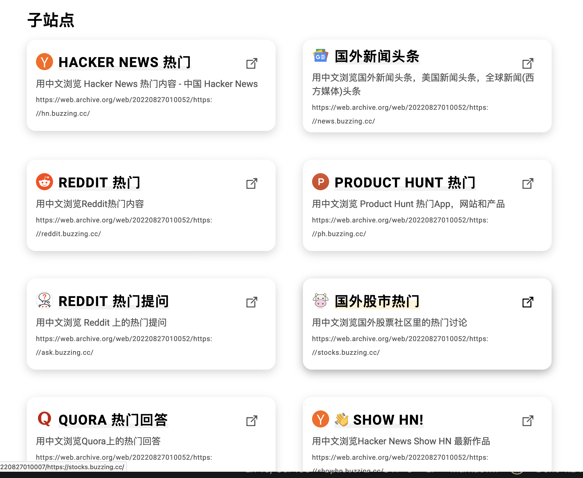Click the question-mark Reddit icon for 热门提问

tap(44, 300)
